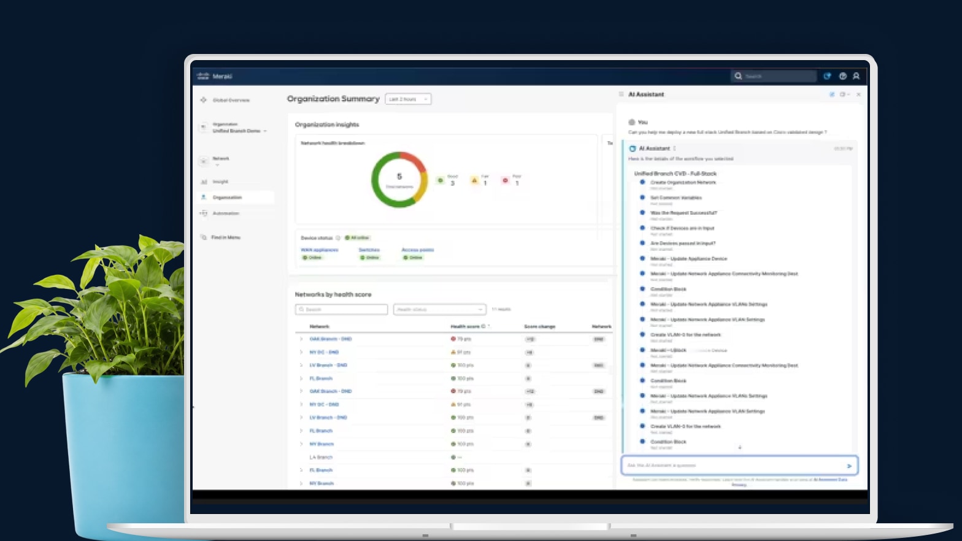The height and width of the screenshot is (541, 962).
Task: Close the AI Assistant panel
Action: pos(858,94)
